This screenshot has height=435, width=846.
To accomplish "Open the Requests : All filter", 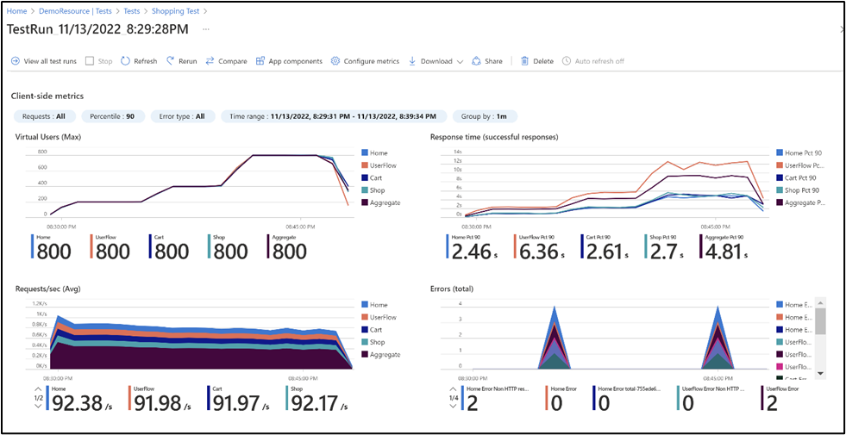I will [x=46, y=116].
